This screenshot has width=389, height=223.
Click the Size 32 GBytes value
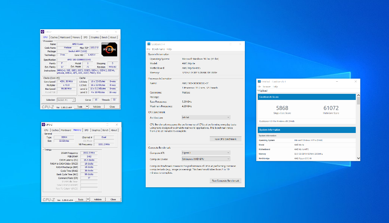[64, 141]
